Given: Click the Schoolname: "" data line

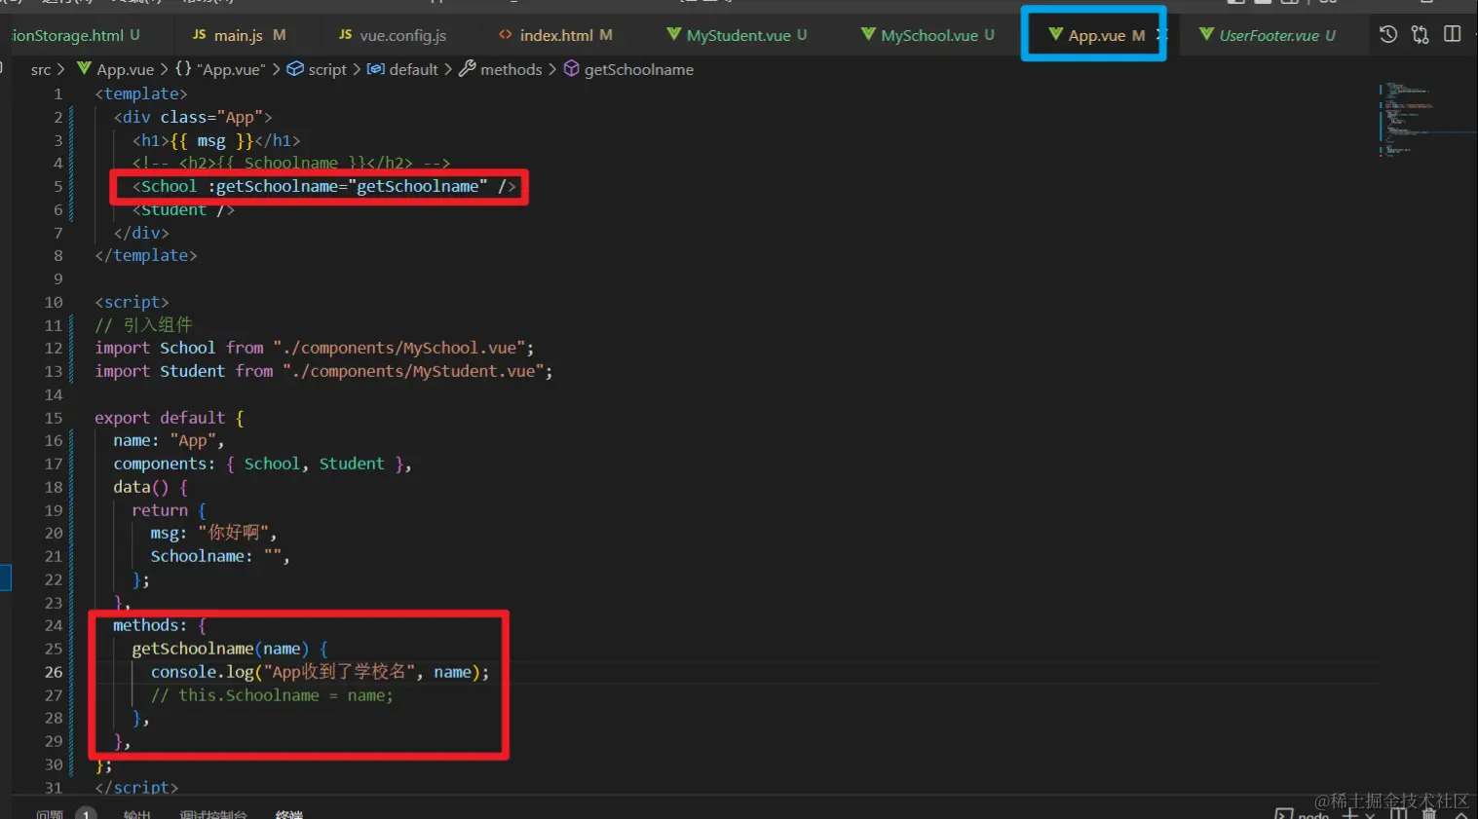Looking at the screenshot, I should [x=220, y=556].
